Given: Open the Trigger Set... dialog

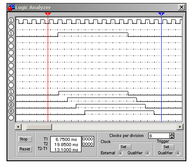Looking at the screenshot, I should coord(168,147).
